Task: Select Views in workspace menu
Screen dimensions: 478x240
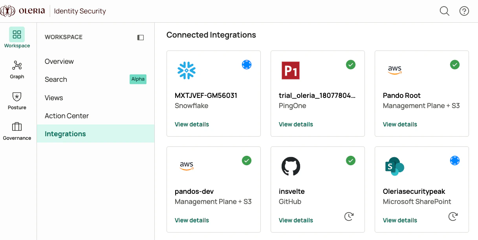Action: click(54, 98)
